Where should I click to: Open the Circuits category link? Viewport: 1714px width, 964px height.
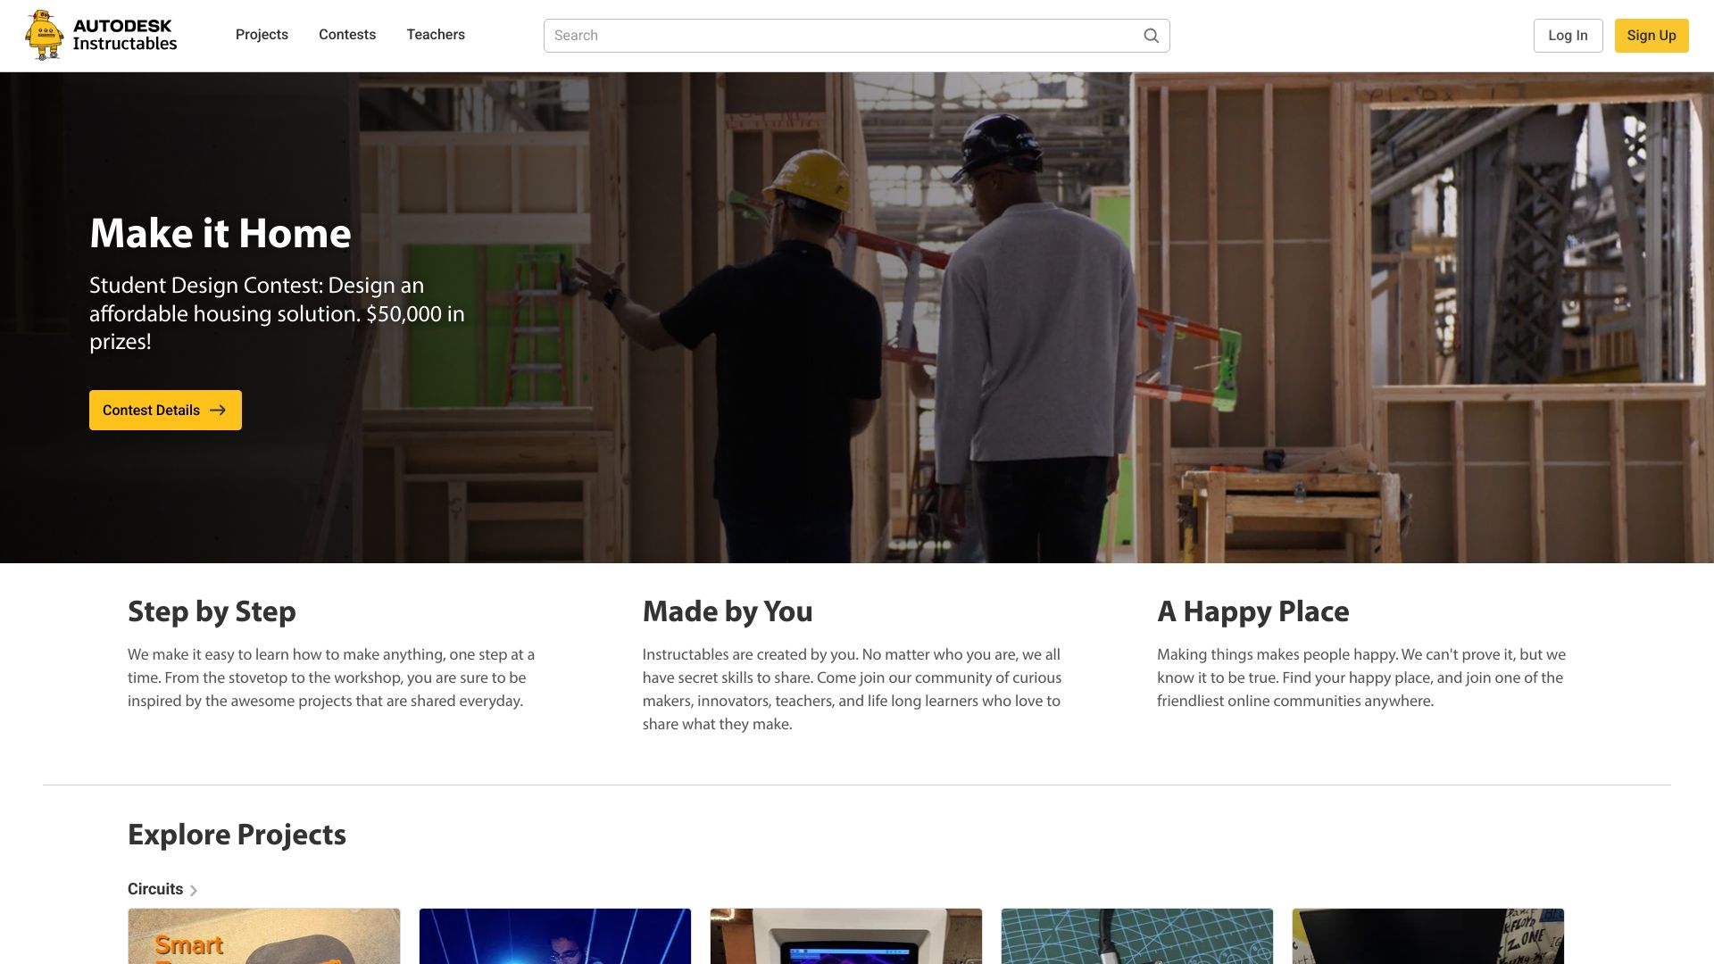coord(155,889)
